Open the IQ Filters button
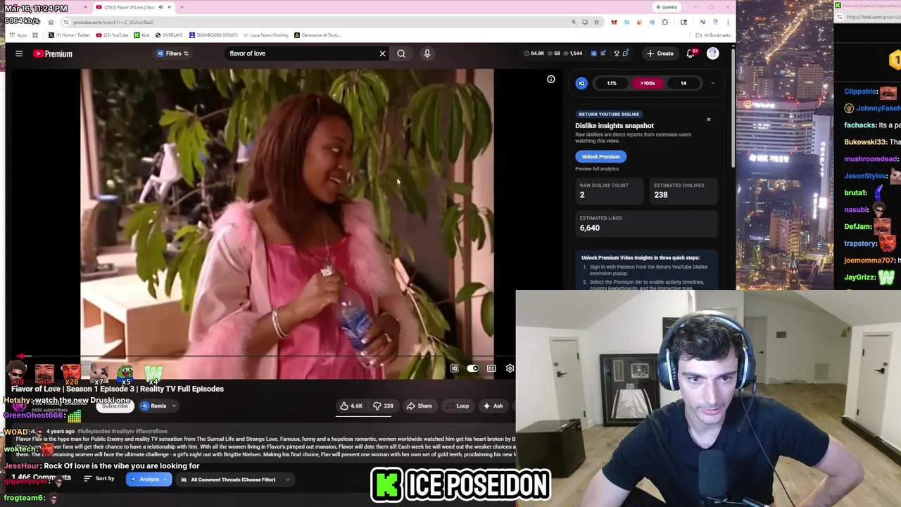Image resolution: width=901 pixels, height=507 pixels. tap(173, 54)
